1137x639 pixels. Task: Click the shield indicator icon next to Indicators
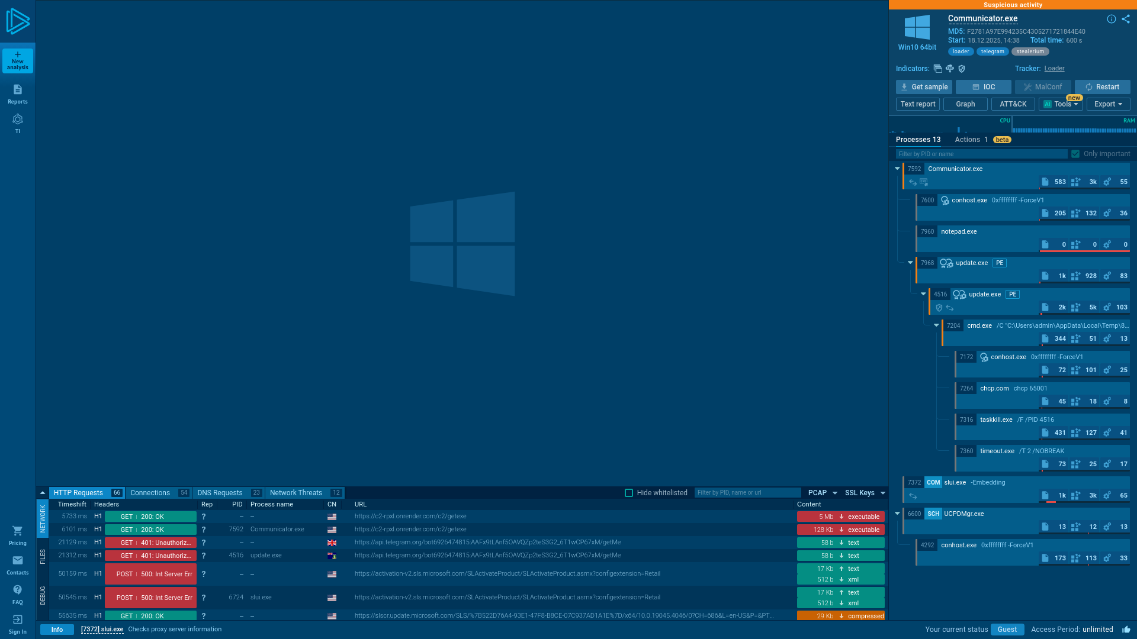point(962,69)
